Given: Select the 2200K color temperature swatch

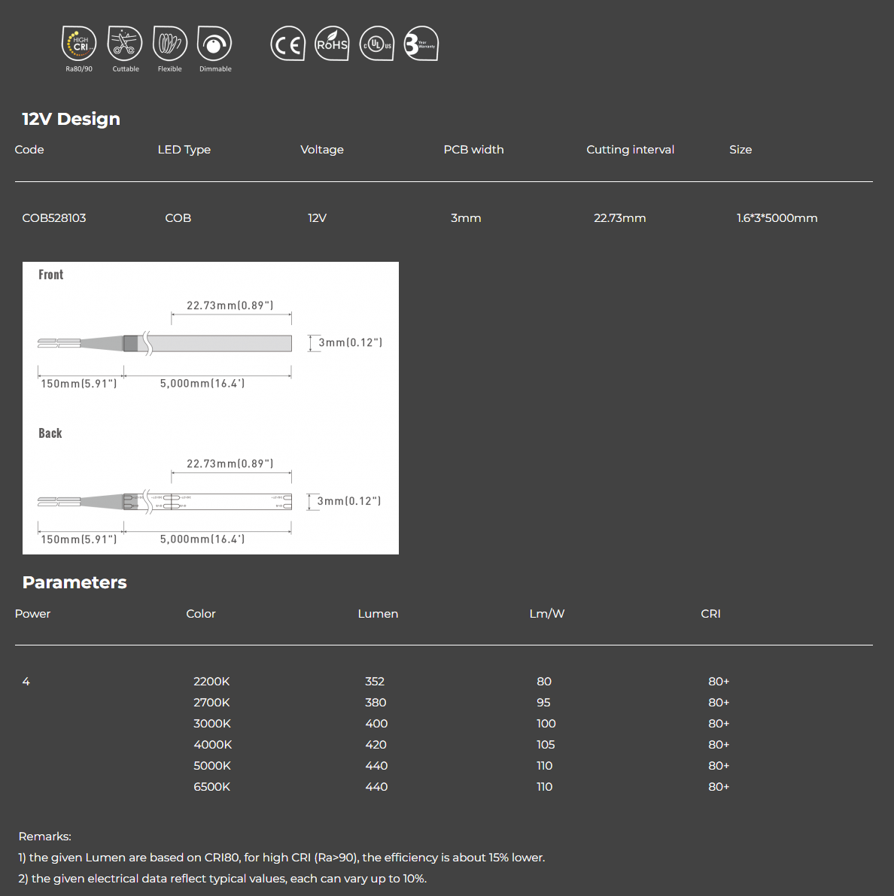Looking at the screenshot, I should pos(211,681).
